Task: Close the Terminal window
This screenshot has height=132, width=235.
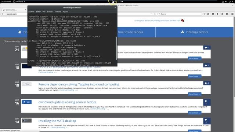Action: pyautogui.click(x=115, y=7)
